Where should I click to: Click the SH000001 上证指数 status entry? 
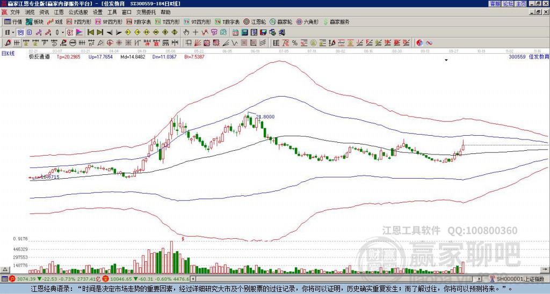coord(520,279)
